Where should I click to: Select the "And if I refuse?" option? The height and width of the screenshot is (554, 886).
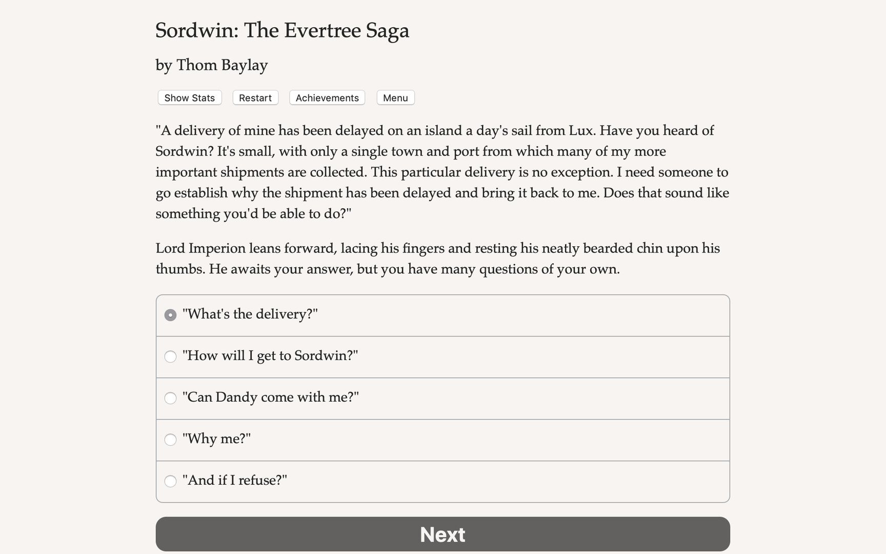pyautogui.click(x=234, y=481)
